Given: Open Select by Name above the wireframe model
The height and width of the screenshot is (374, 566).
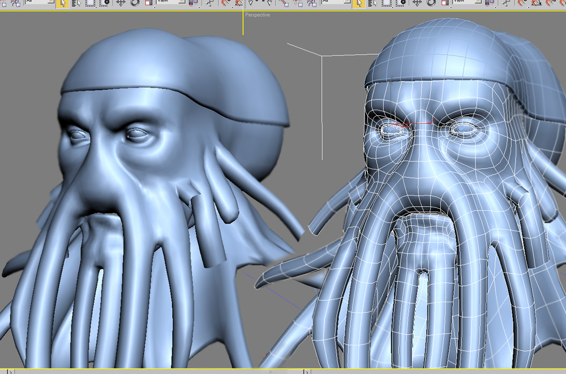Looking at the screenshot, I should (372, 3).
